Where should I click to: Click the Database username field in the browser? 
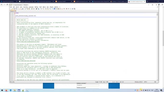(88, 85)
